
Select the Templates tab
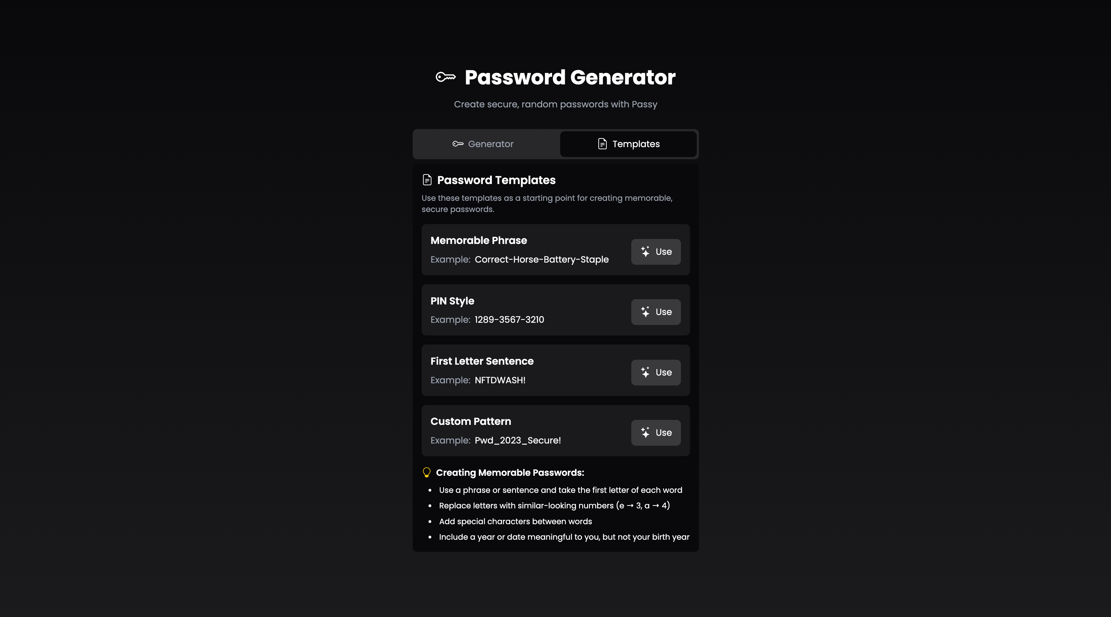[x=628, y=144]
